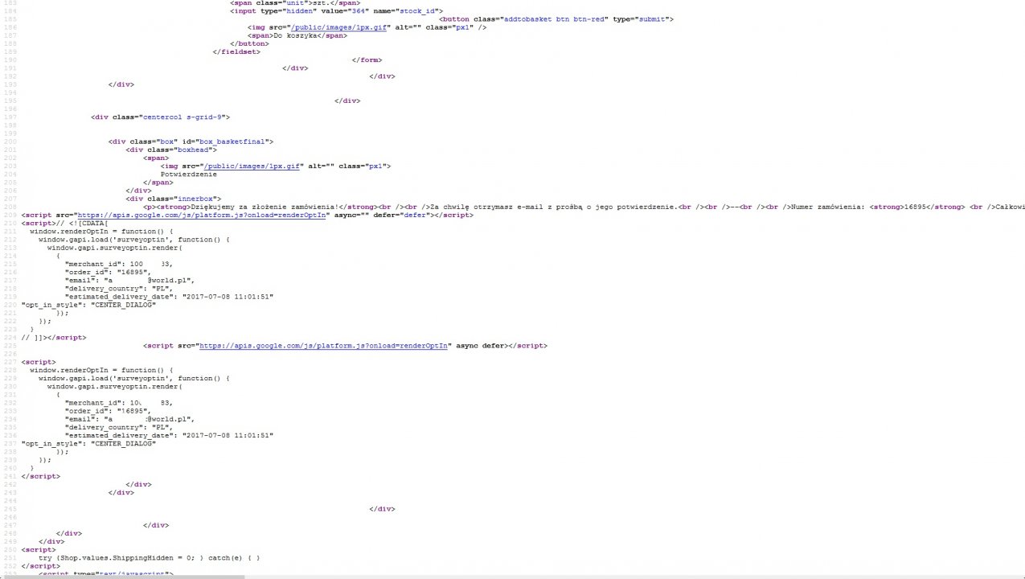The height and width of the screenshot is (579, 1025).
Task: Click the "Do koszyka" span text
Action: click(297, 35)
